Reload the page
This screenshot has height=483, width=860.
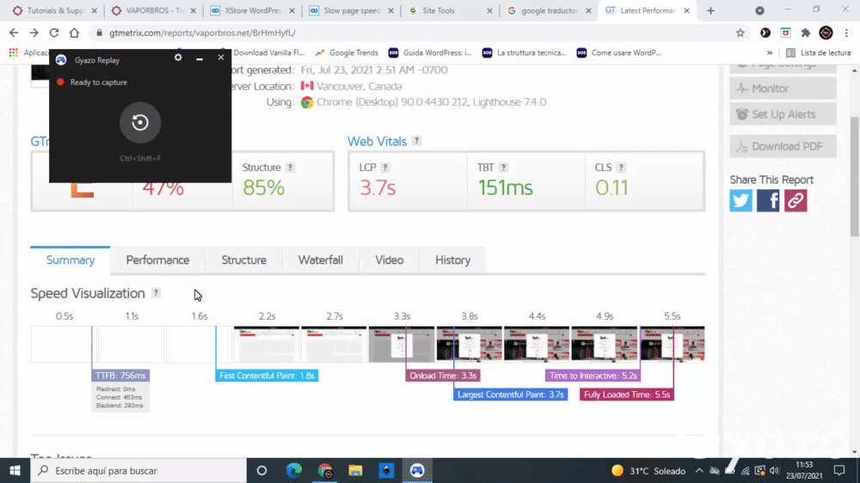53,33
